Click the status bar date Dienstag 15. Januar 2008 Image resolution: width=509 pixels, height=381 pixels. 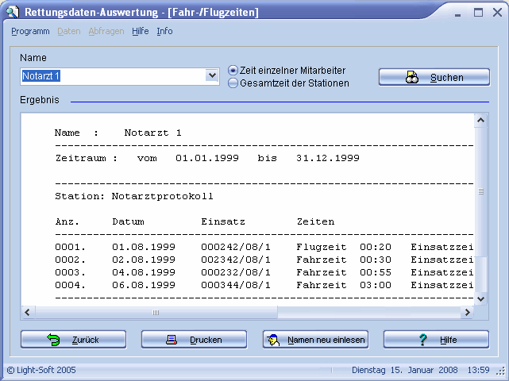point(405,371)
